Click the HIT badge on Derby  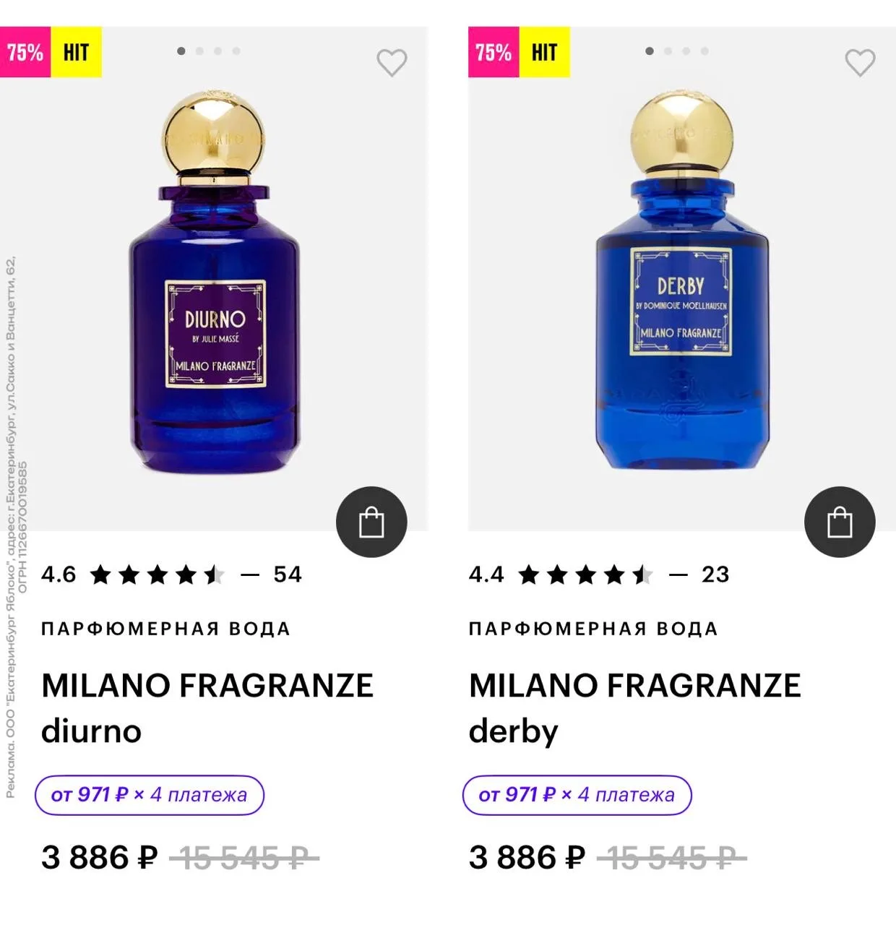coord(544,52)
